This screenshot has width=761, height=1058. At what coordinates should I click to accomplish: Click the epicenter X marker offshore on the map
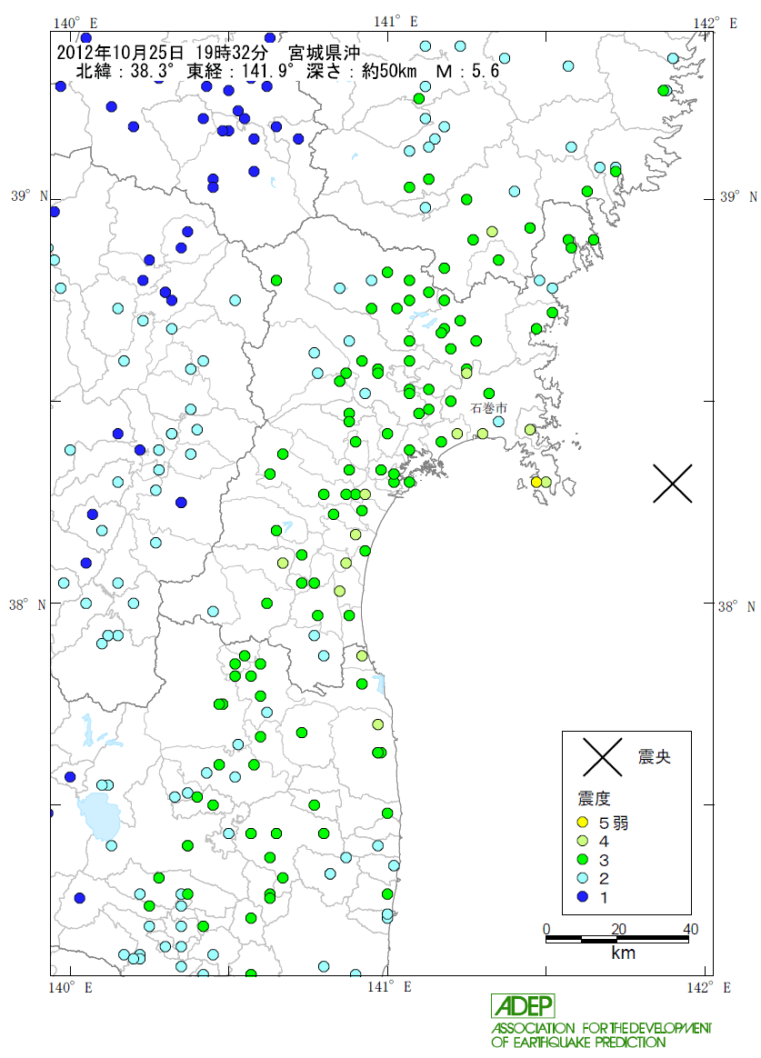pos(673,484)
